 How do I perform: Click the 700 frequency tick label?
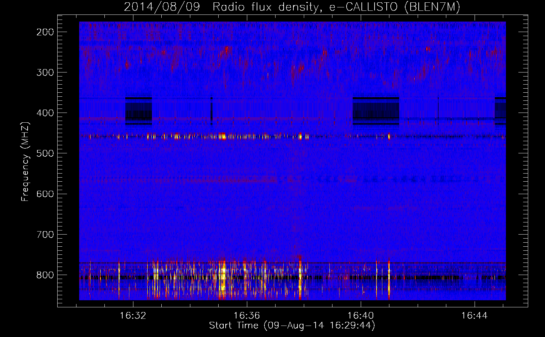(45, 234)
